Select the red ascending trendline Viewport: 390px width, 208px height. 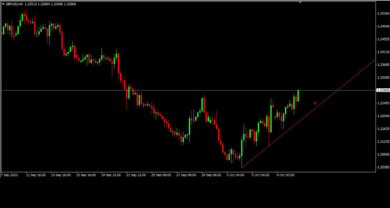tap(308, 114)
